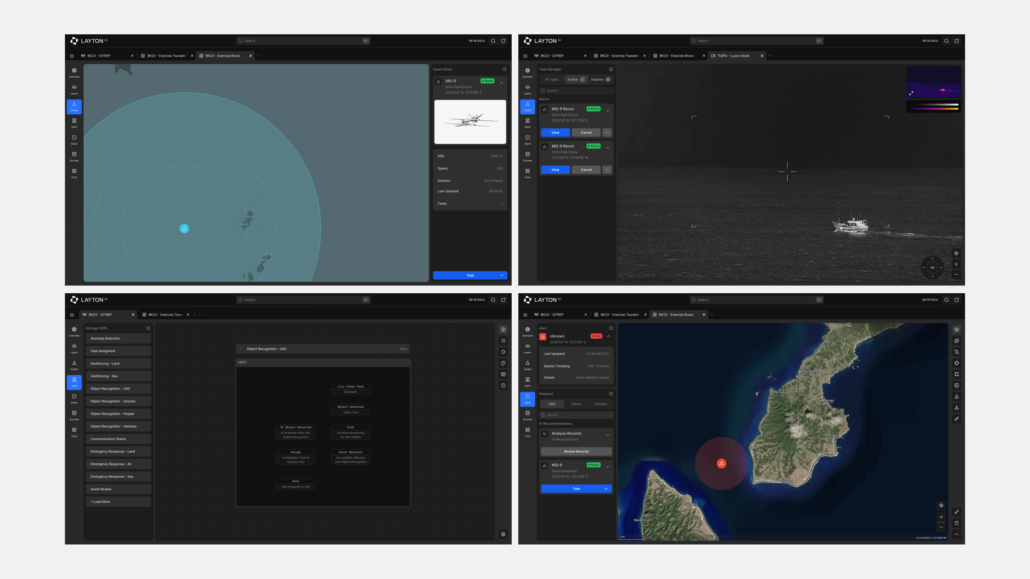
Task: Click the IF Object Detected logic node
Action: pyautogui.click(x=295, y=432)
